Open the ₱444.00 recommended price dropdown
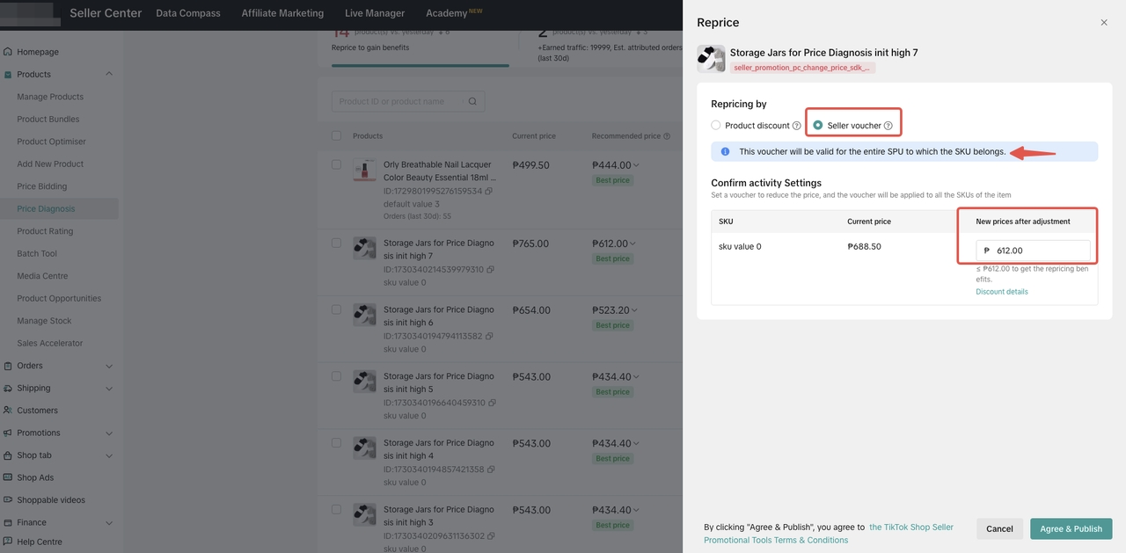This screenshot has width=1126, height=553. [x=636, y=165]
